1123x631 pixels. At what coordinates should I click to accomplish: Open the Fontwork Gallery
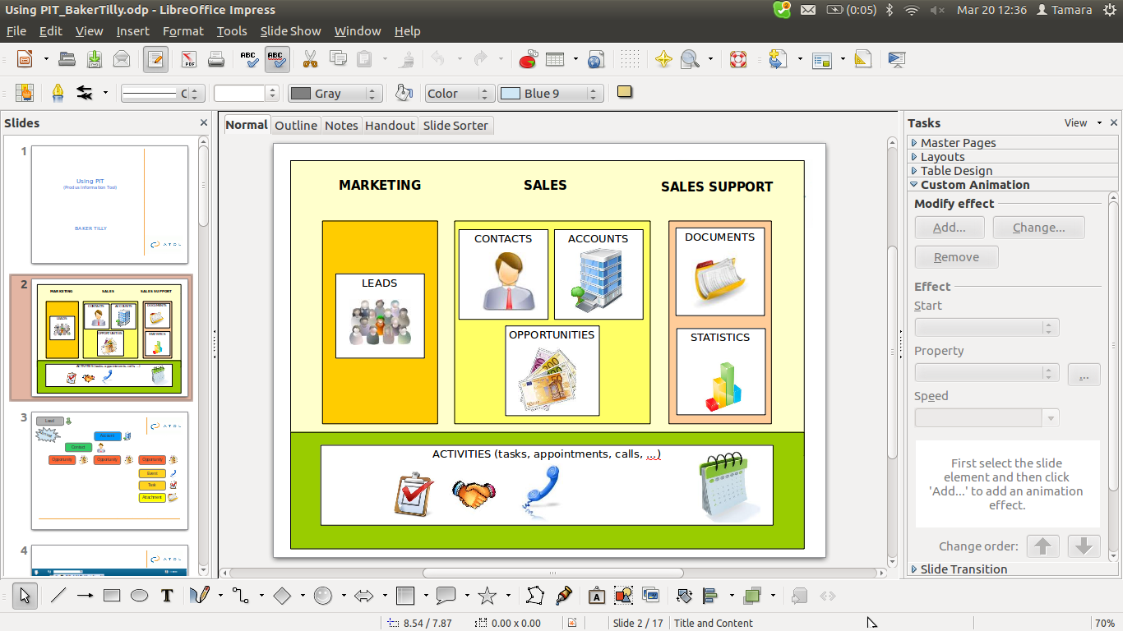tap(597, 596)
